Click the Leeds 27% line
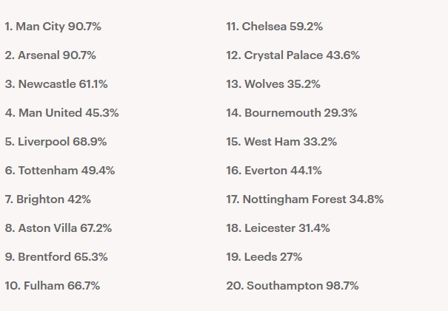 pos(264,257)
